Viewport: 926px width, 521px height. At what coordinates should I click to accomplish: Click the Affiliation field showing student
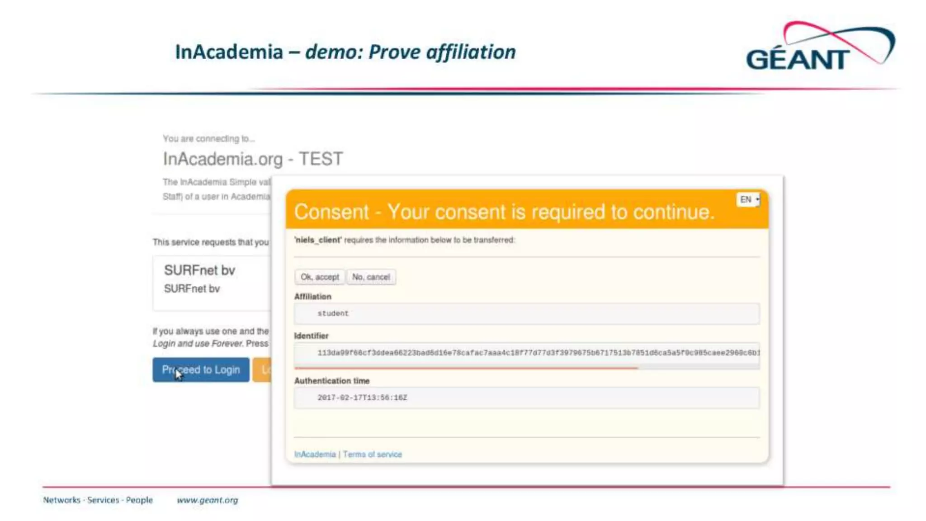click(526, 313)
